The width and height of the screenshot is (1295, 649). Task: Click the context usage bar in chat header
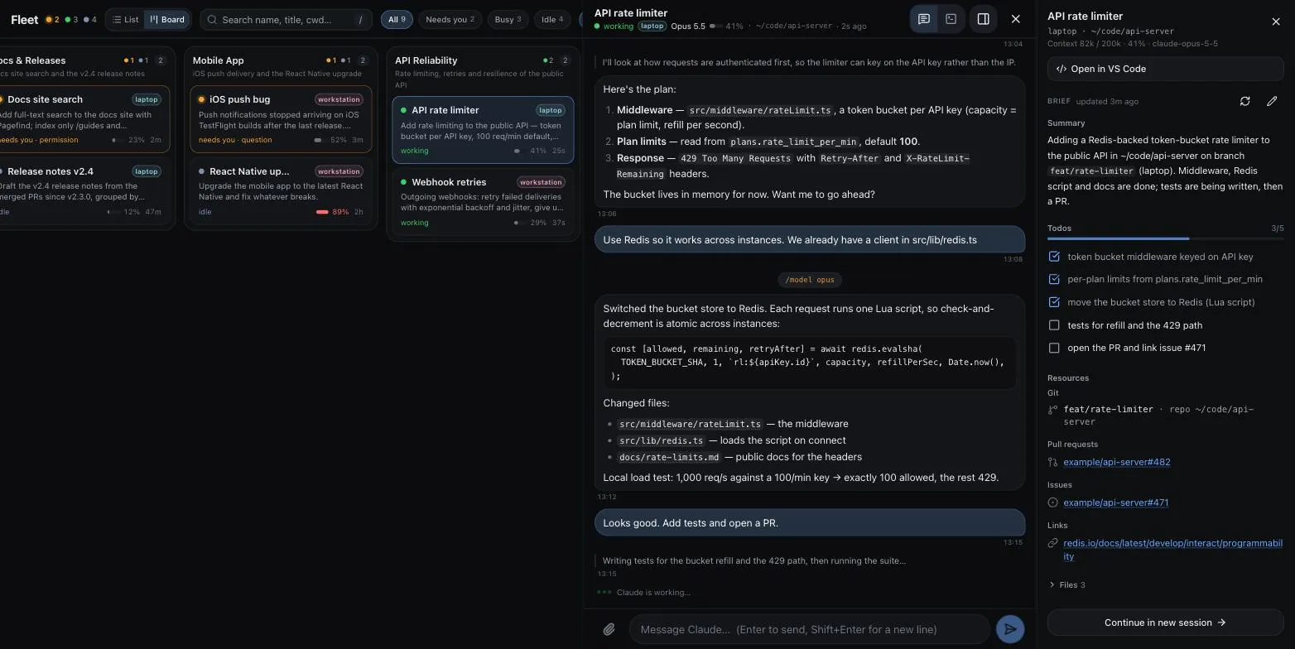point(715,26)
